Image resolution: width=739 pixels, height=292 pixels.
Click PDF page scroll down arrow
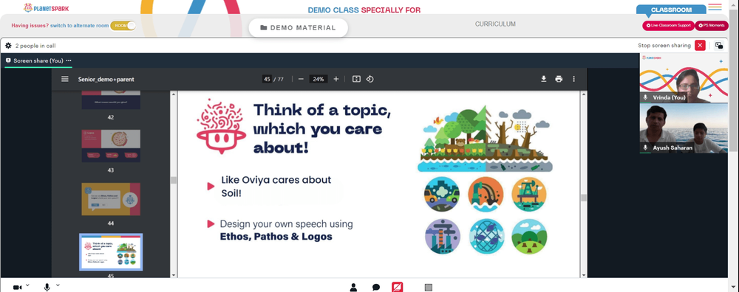[x=584, y=275]
